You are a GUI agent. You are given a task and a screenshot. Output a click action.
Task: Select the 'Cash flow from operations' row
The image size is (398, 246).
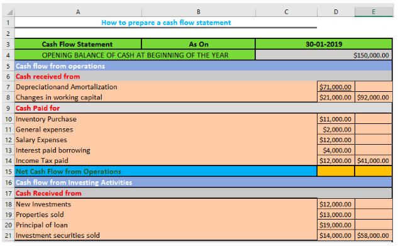[x=203, y=66]
